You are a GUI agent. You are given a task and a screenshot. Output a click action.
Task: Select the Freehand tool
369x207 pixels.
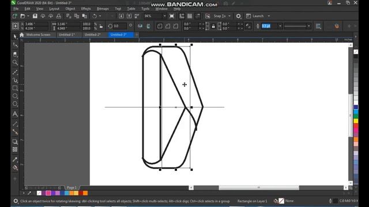coord(15,72)
